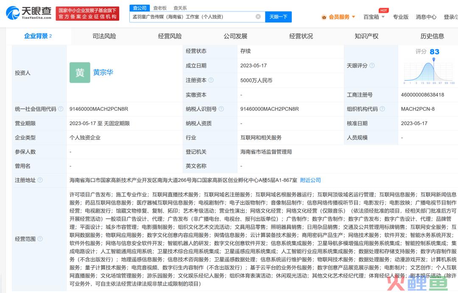The height and width of the screenshot is (293, 458).
Task: Click the help icon next to 纳税人识别号
Action: click(x=221, y=109)
